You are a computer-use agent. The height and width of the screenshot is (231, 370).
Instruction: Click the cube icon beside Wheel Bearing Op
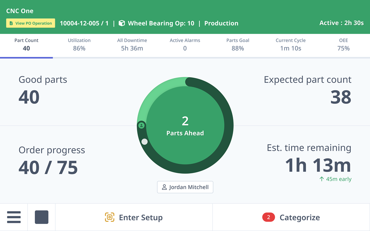point(122,23)
